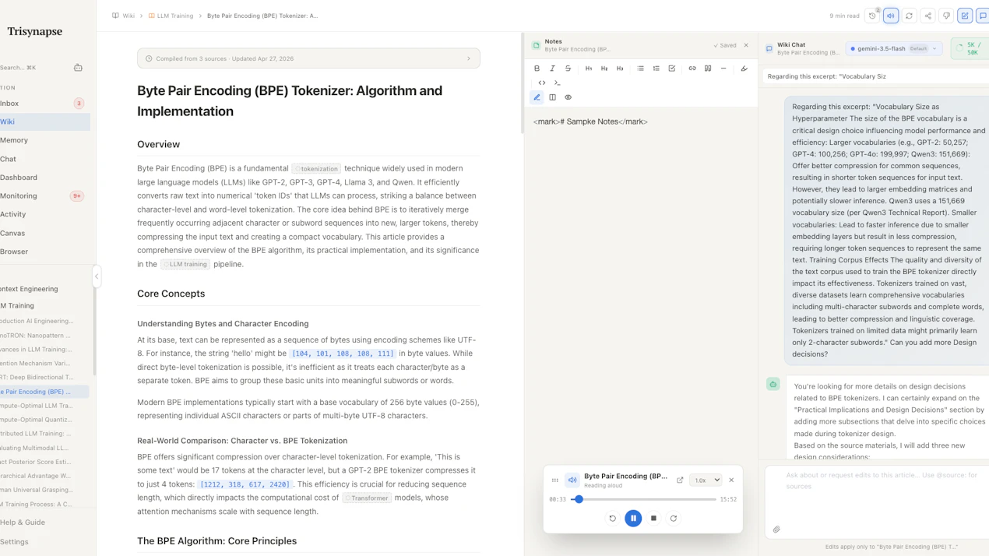Click the assistant icon beside search
Image resolution: width=989 pixels, height=556 pixels.
point(78,68)
